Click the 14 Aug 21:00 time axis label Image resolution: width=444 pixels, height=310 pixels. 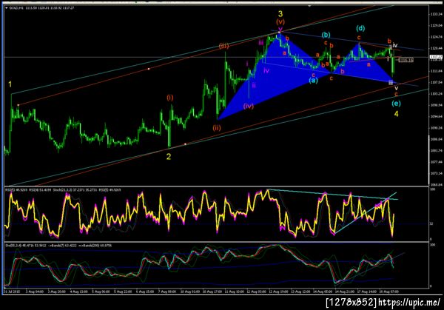pos(344,292)
